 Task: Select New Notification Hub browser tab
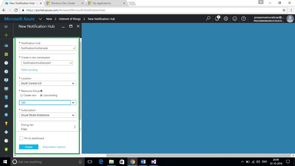point(23,3)
